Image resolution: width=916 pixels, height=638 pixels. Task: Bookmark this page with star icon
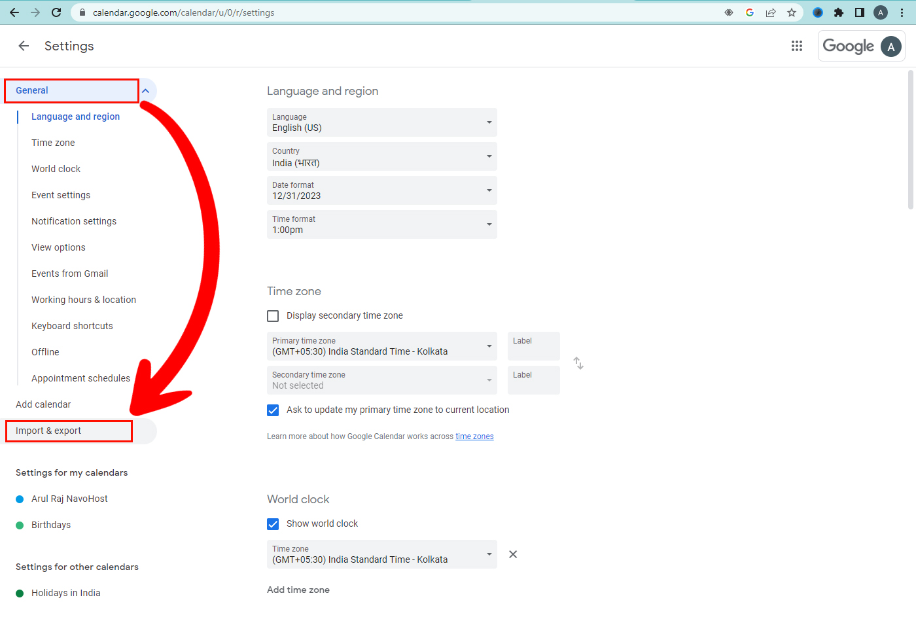pos(792,12)
